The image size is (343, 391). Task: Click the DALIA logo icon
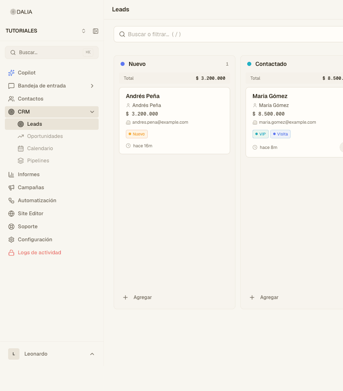pos(13,12)
